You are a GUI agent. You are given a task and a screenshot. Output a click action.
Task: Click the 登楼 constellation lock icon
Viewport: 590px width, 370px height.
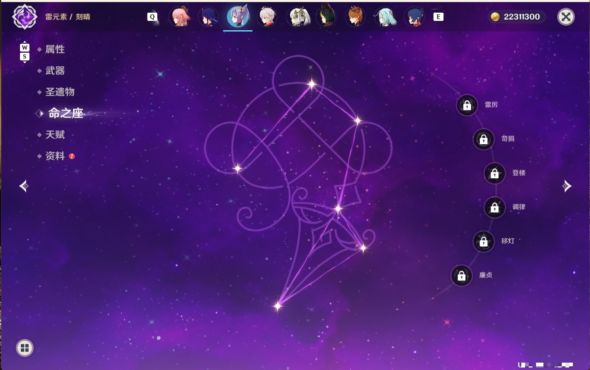pos(495,173)
